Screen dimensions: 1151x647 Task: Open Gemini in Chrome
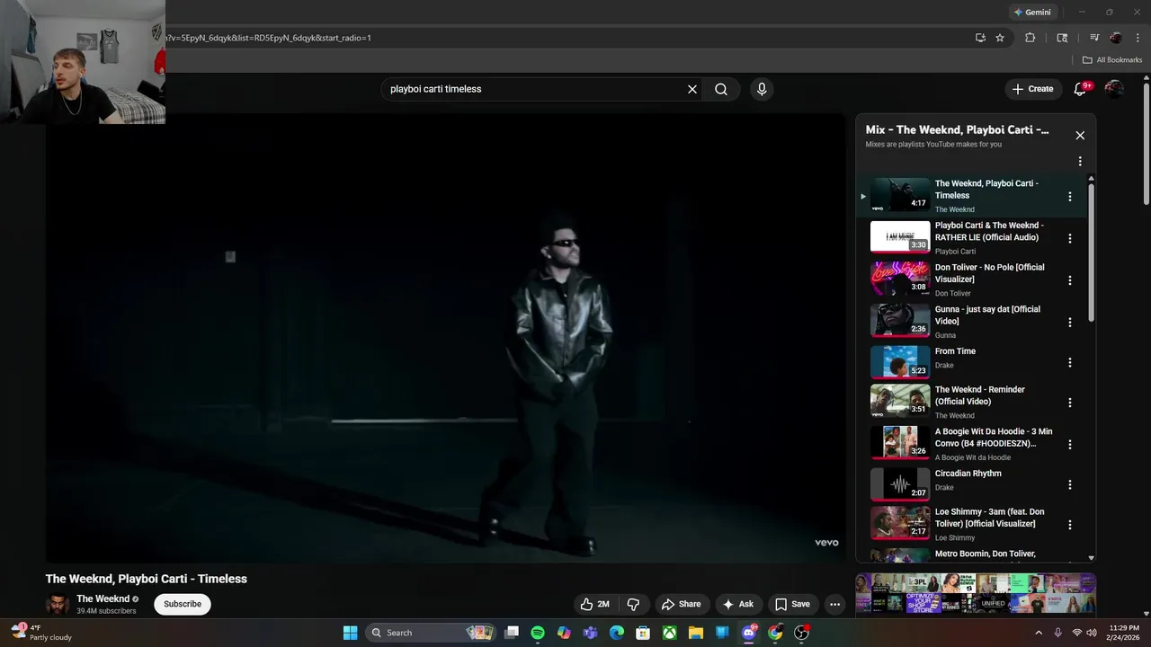[x=1032, y=13]
